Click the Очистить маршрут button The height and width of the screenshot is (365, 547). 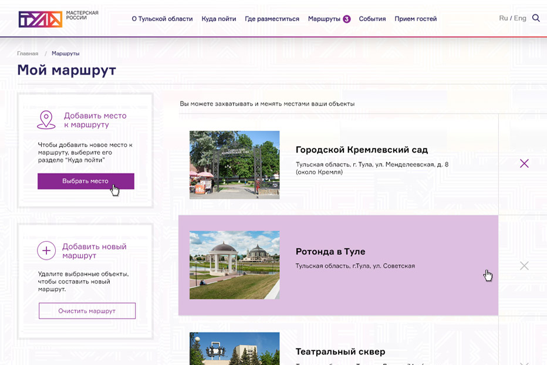coord(87,311)
